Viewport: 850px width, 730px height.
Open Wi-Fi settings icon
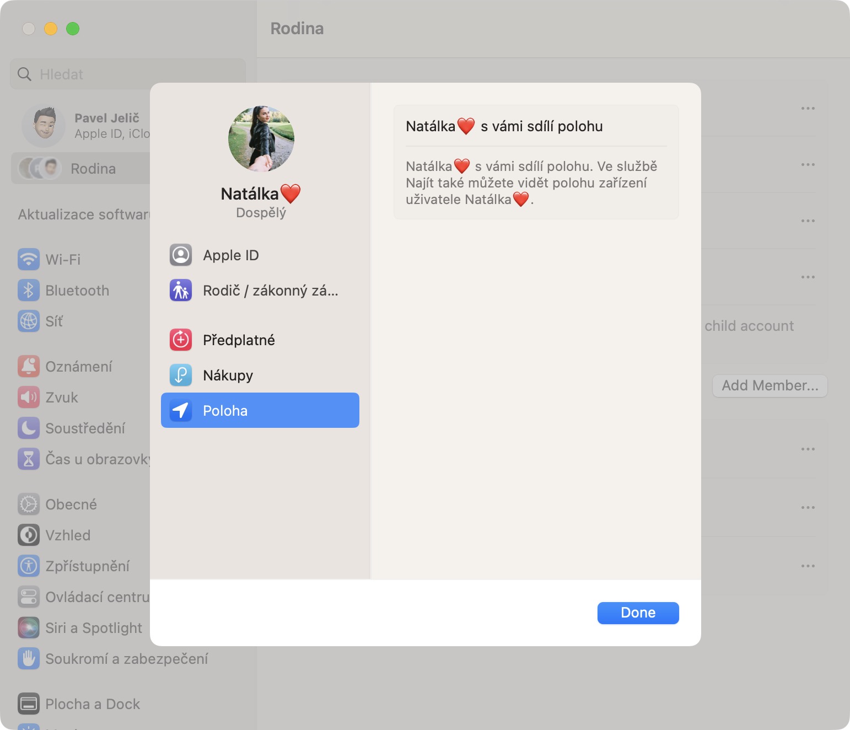(x=29, y=259)
